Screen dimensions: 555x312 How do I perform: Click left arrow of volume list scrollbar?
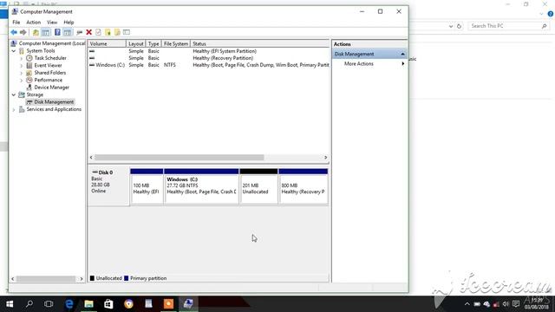91,158
